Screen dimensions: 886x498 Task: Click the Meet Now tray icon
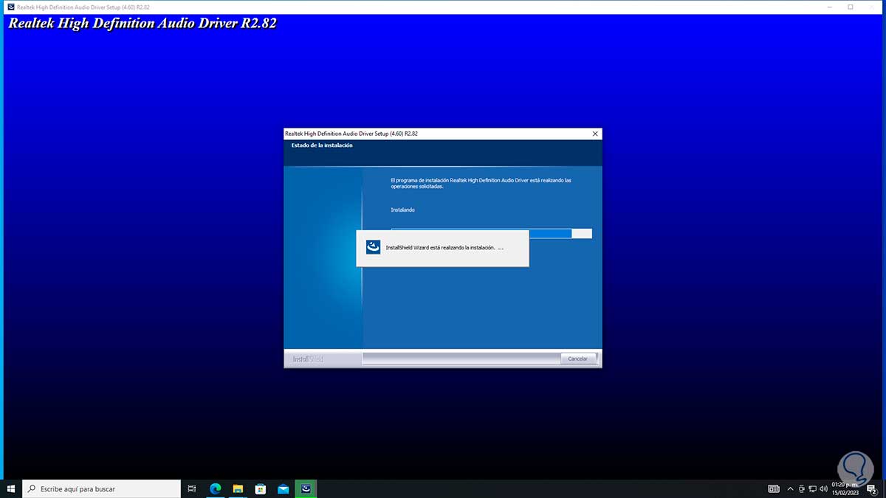802,488
